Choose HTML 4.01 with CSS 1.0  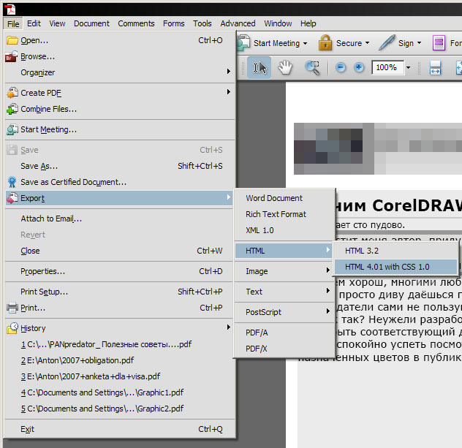tap(395, 267)
